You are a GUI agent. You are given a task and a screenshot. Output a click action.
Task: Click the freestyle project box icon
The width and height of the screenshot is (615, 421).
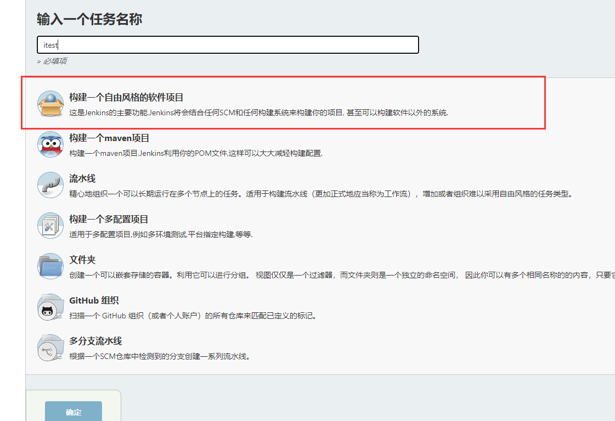point(50,104)
